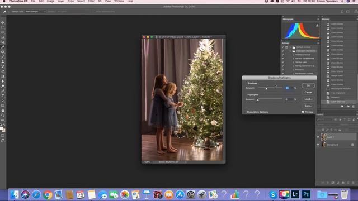Select the Rectangular Marquee history state
Image resolution: width=358 pixels, height=201 pixels.
point(339,89)
